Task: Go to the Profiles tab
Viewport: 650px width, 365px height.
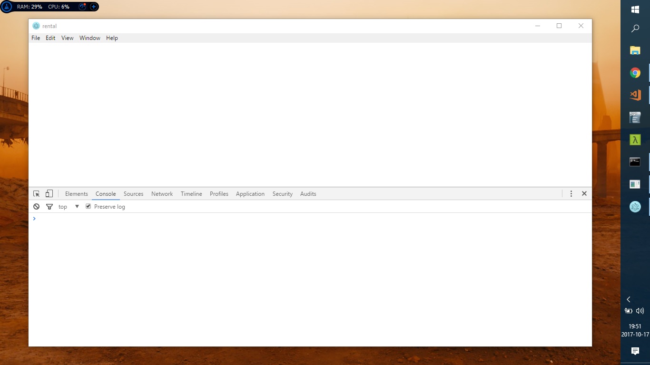Action: click(219, 194)
